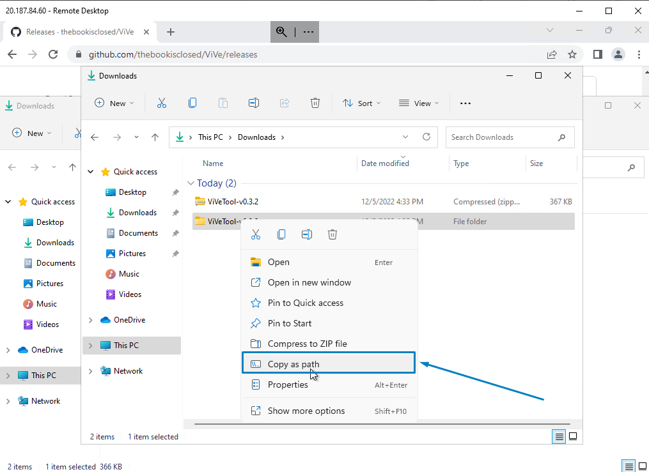Select Documents in front window sidebar

tap(138, 233)
